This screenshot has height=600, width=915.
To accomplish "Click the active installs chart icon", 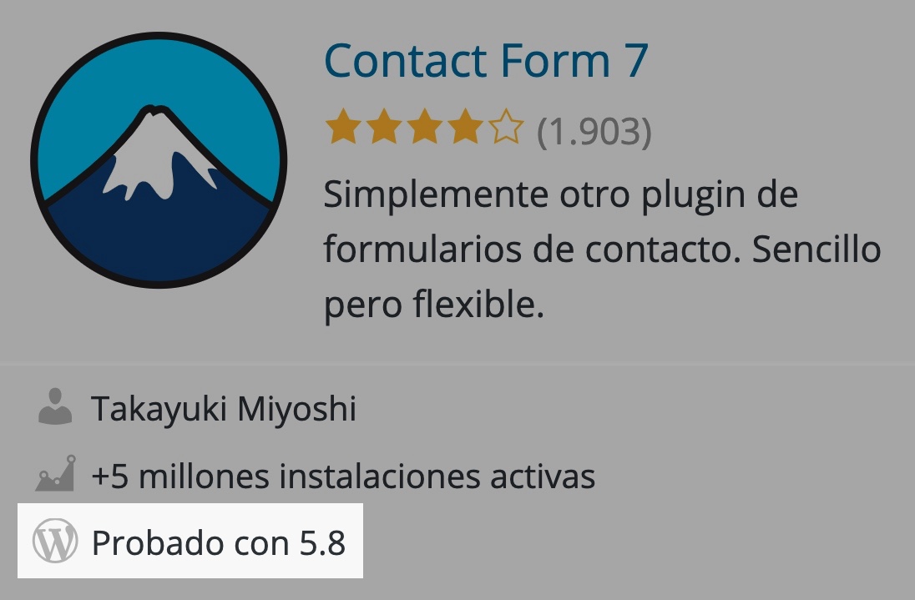I will pos(55,473).
